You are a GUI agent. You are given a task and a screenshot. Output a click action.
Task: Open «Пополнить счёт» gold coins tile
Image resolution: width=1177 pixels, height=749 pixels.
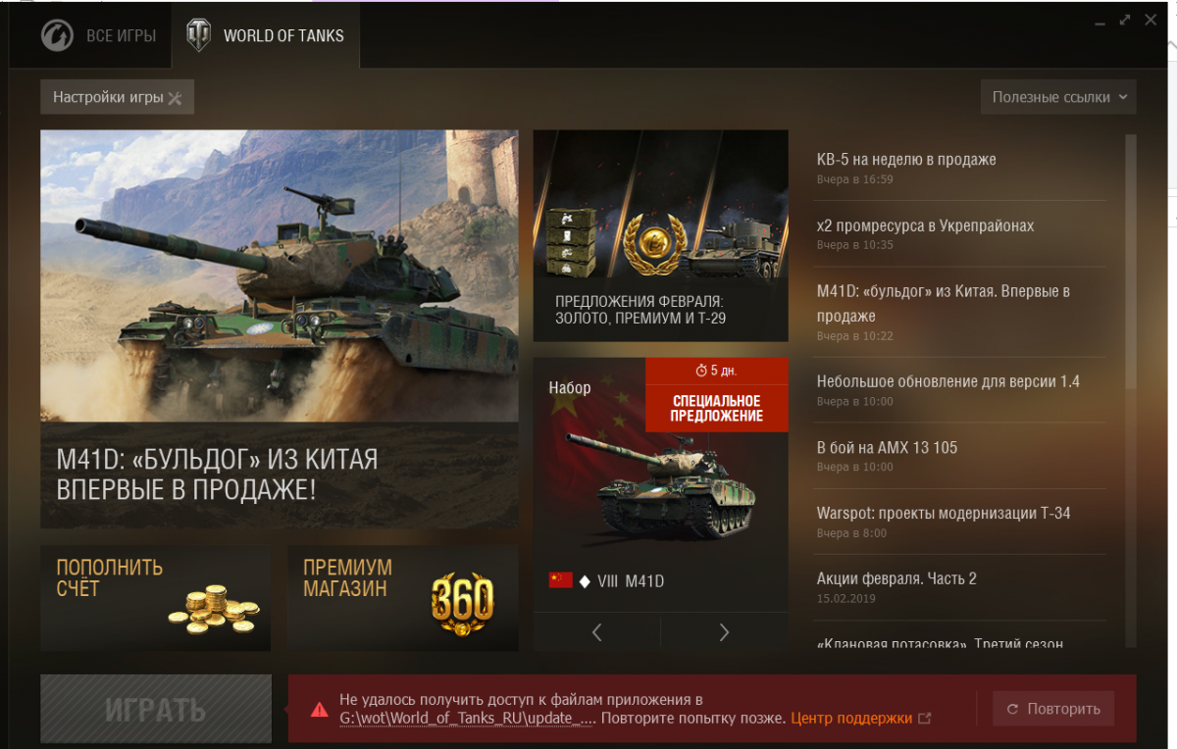(x=155, y=598)
